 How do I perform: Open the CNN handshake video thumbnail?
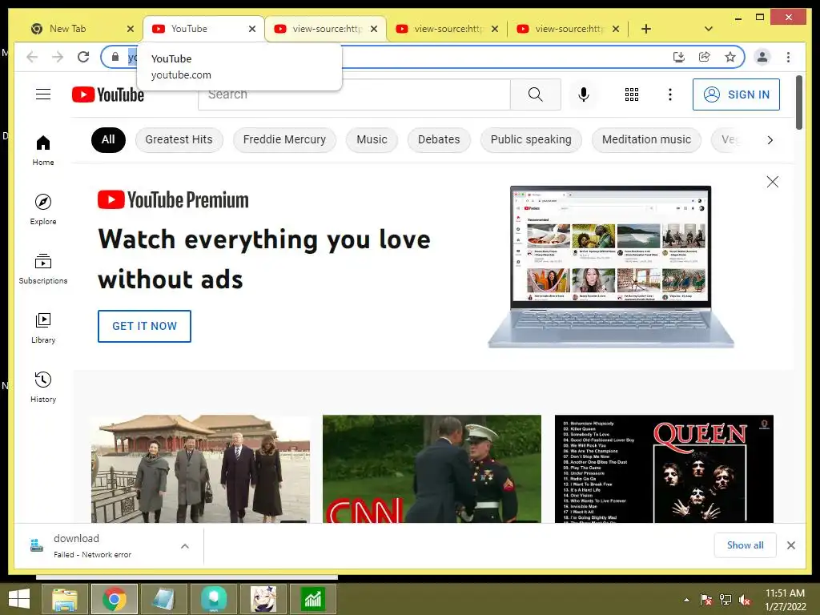click(x=432, y=468)
